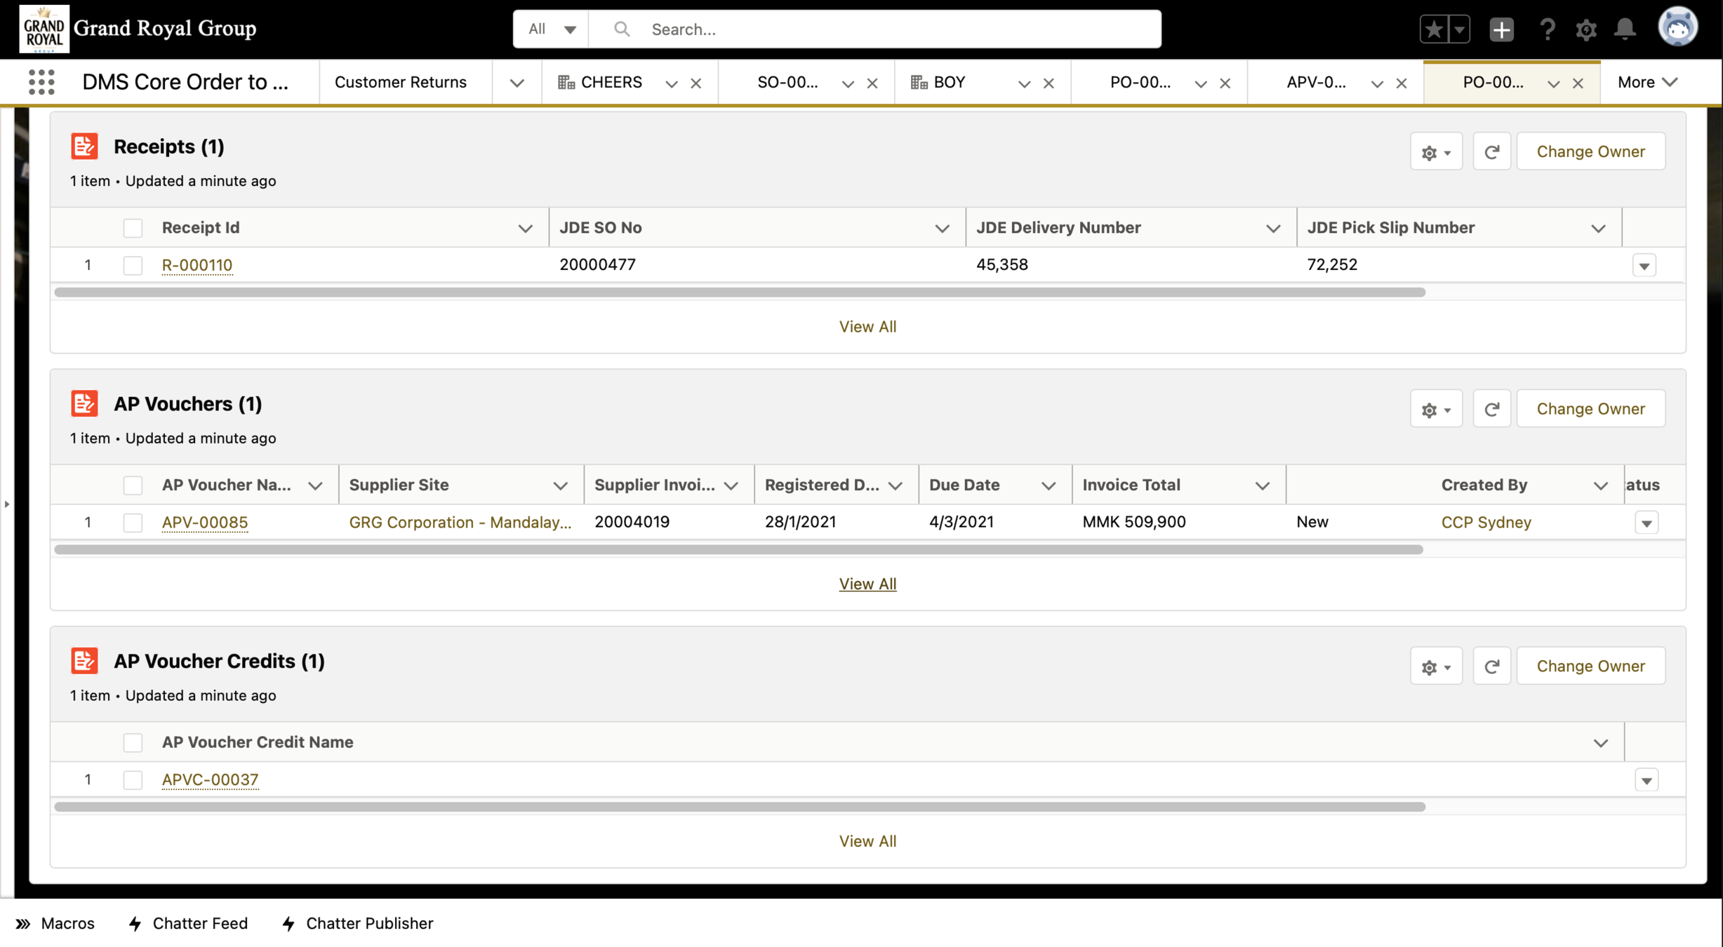The height and width of the screenshot is (947, 1723).
Task: Click the global actions plus icon
Action: pos(1501,29)
